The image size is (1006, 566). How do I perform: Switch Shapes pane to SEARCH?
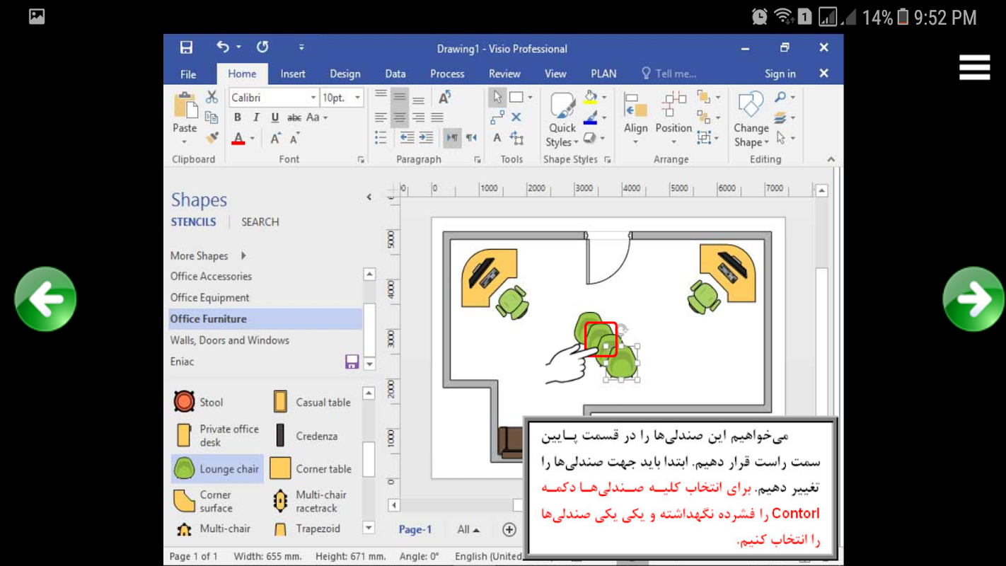[260, 221]
